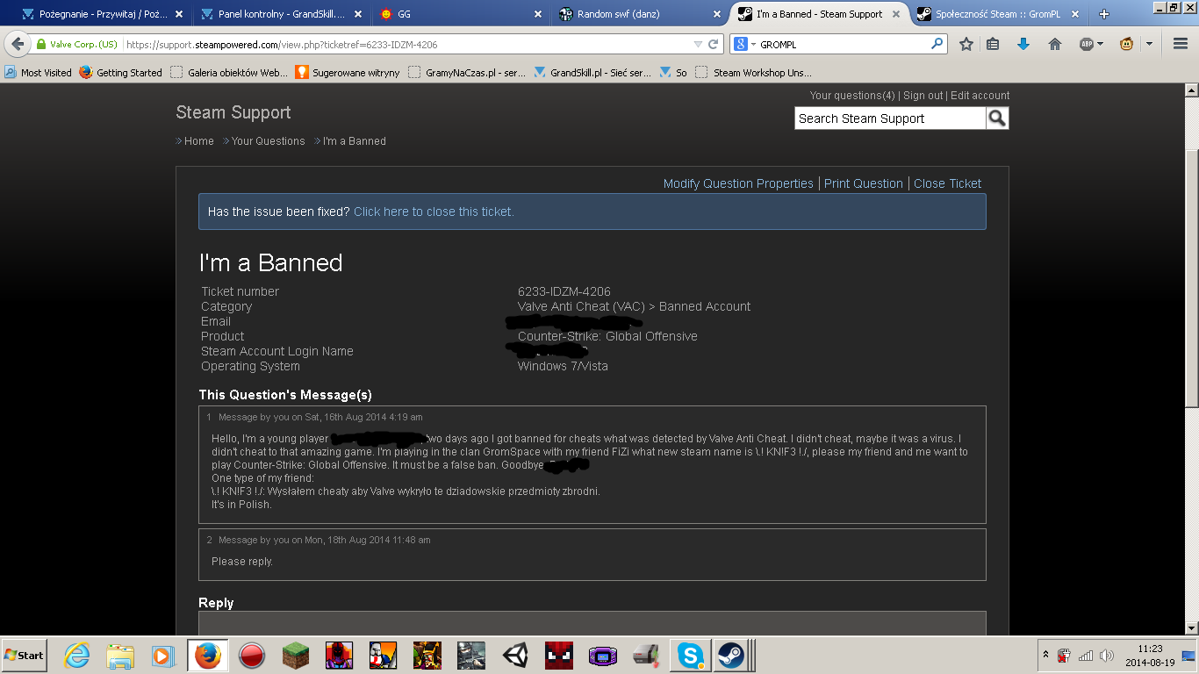
Task: Open the Adblock Plus dropdown arrow
Action: [1101, 44]
